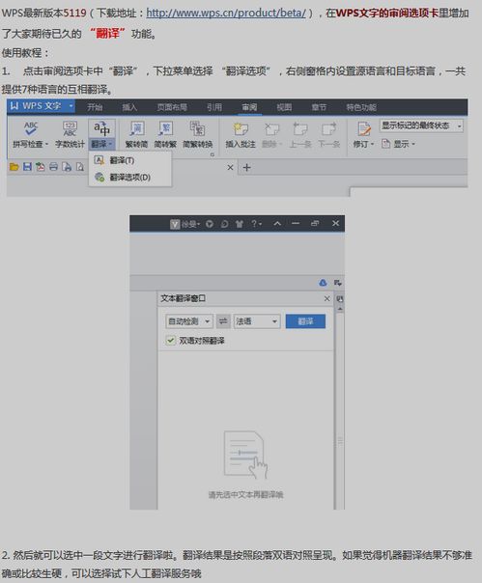
Task: Choose 翻译(T) from the dropdown menu
Action: point(129,160)
